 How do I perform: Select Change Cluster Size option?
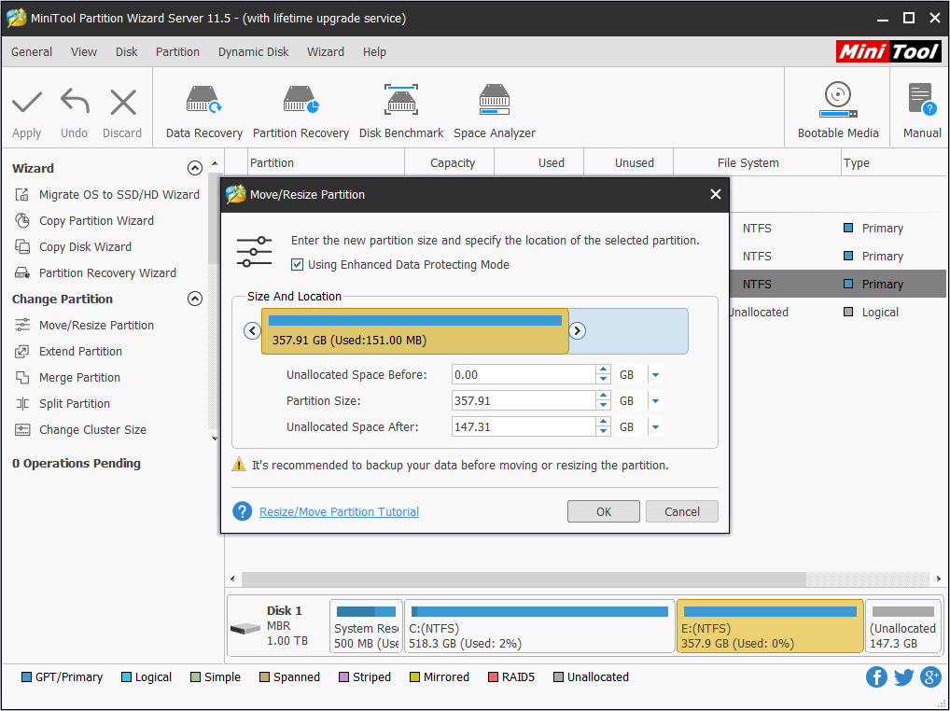tap(80, 429)
